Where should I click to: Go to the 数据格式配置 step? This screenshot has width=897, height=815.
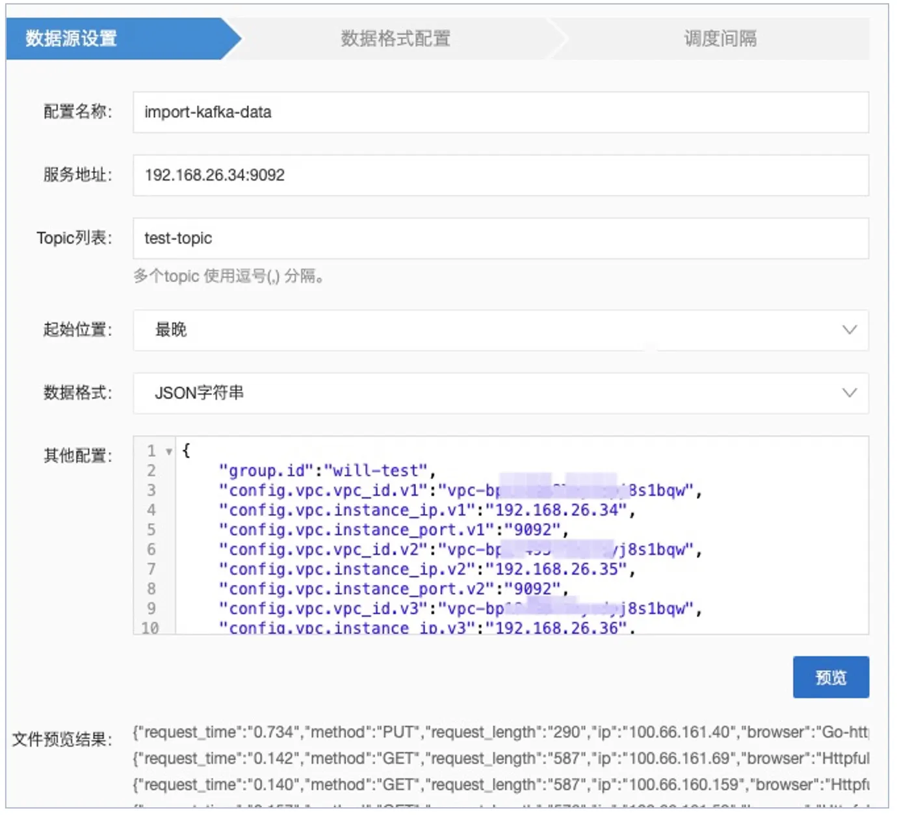pyautogui.click(x=395, y=39)
